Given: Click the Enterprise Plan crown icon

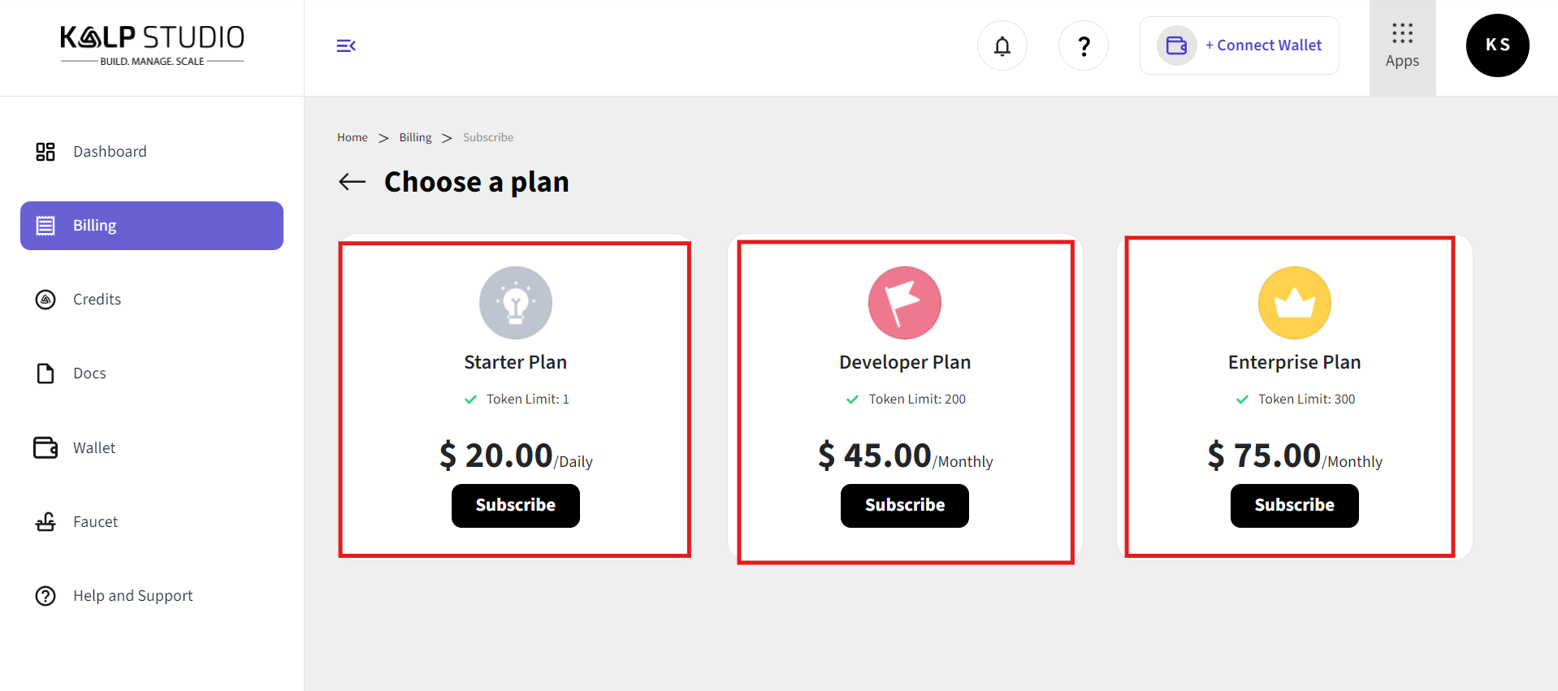Looking at the screenshot, I should (1294, 303).
